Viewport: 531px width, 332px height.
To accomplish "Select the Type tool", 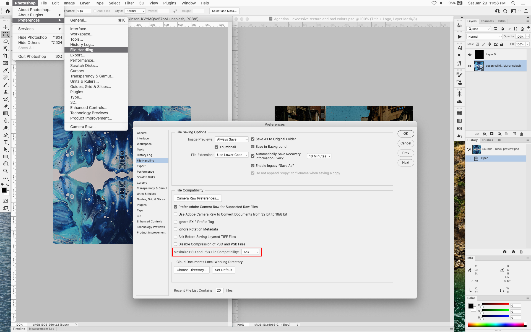I will point(6,143).
